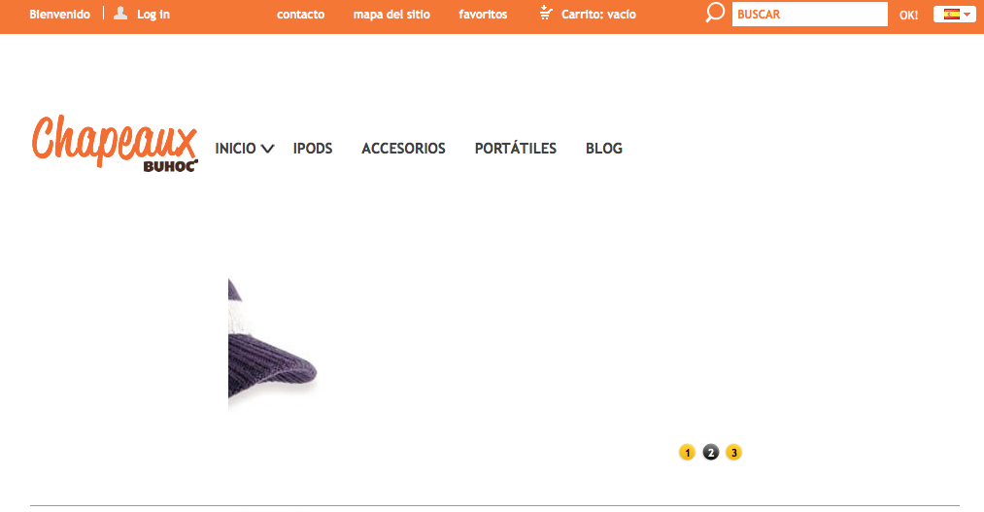Click the OK! search button
Image resolution: width=984 pixels, height=512 pixels.
coord(908,15)
